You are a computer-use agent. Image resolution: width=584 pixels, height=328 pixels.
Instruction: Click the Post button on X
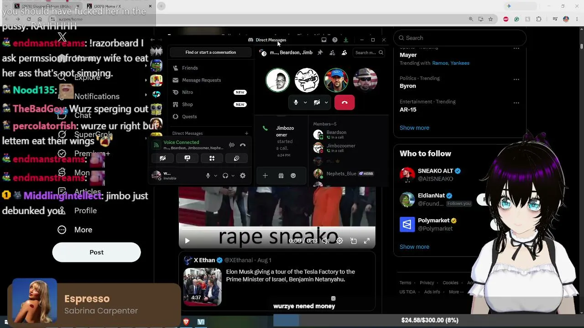click(96, 252)
